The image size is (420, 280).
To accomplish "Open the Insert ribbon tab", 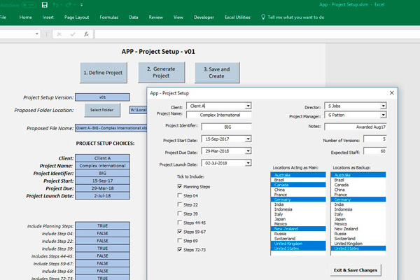I will [48, 17].
